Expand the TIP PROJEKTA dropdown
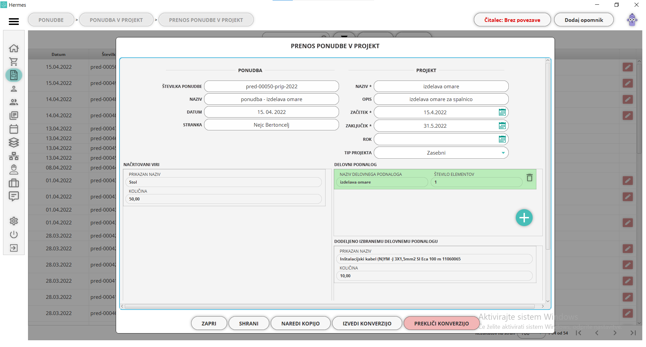Viewport: 646px width, 347px height. 503,153
